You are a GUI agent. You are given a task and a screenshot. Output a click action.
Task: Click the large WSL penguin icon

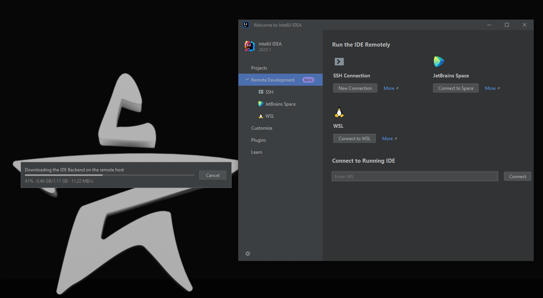click(339, 112)
